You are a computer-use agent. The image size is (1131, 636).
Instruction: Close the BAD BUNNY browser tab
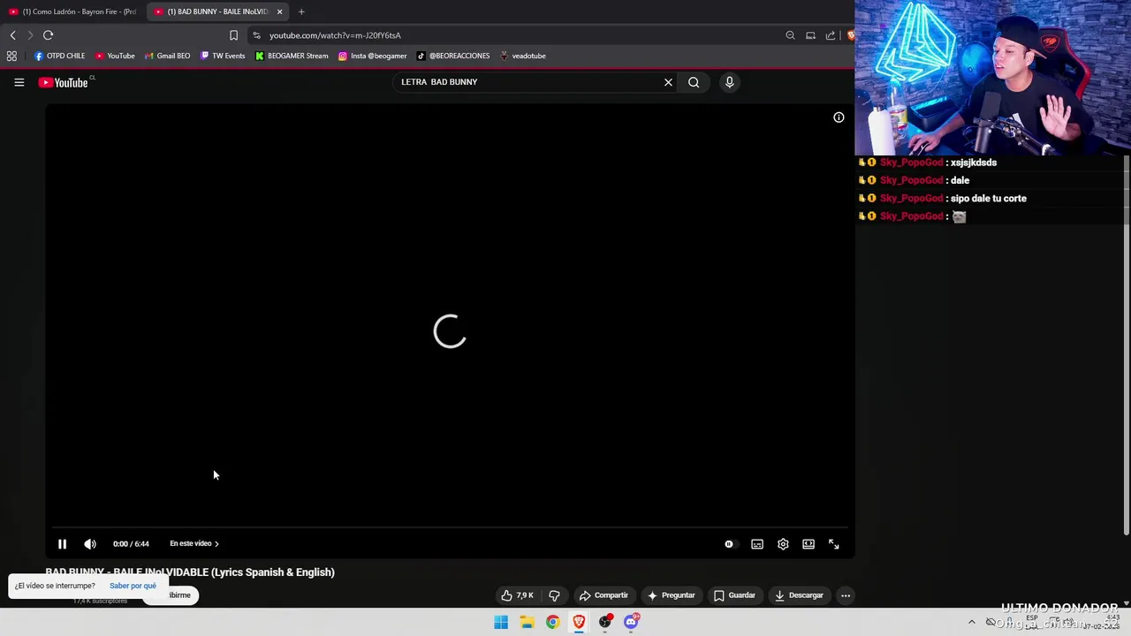(279, 11)
